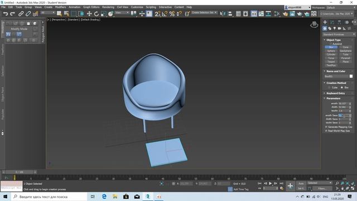Click the white object color swatch

tap(351, 76)
